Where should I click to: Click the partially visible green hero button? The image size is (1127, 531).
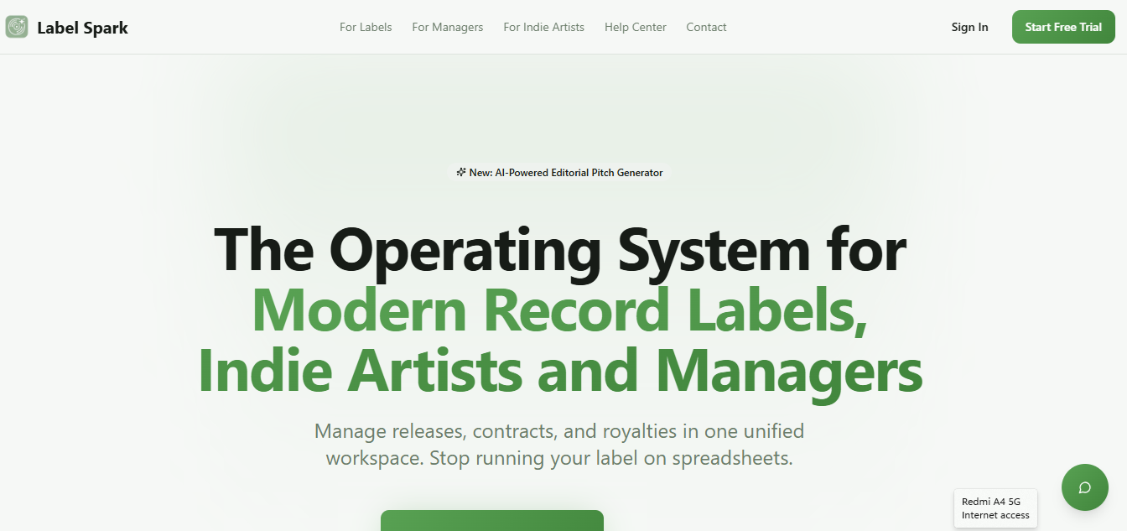(x=491, y=520)
